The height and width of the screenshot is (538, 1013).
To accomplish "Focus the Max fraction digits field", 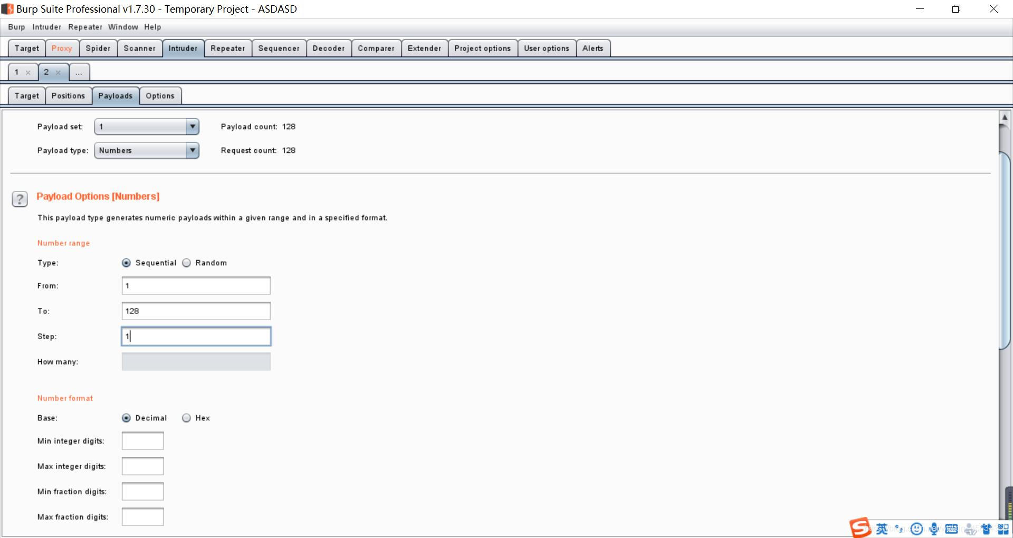I will [143, 517].
